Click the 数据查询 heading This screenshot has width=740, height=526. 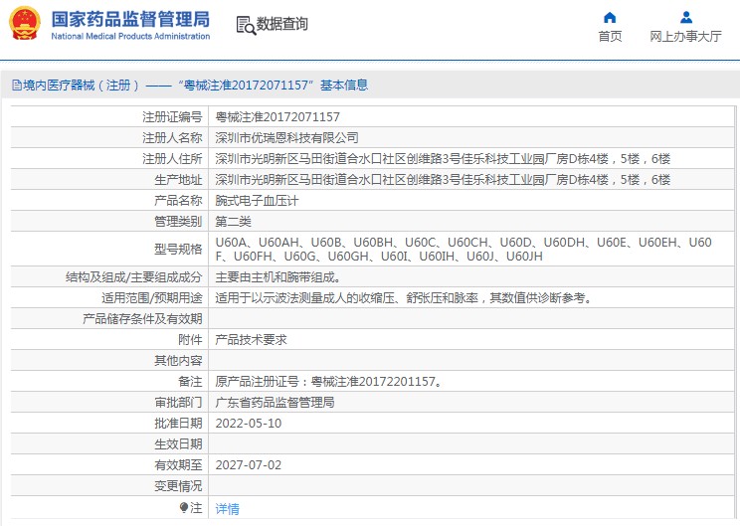281,24
